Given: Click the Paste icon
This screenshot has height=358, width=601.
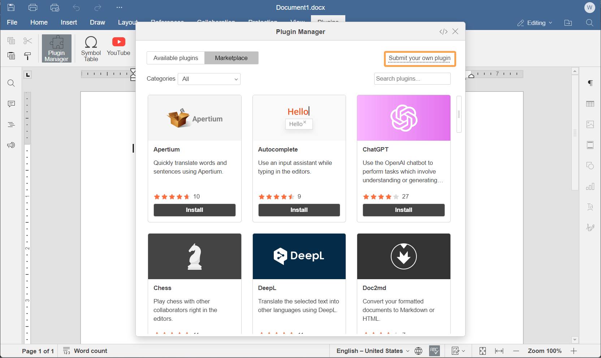Looking at the screenshot, I should (x=11, y=56).
